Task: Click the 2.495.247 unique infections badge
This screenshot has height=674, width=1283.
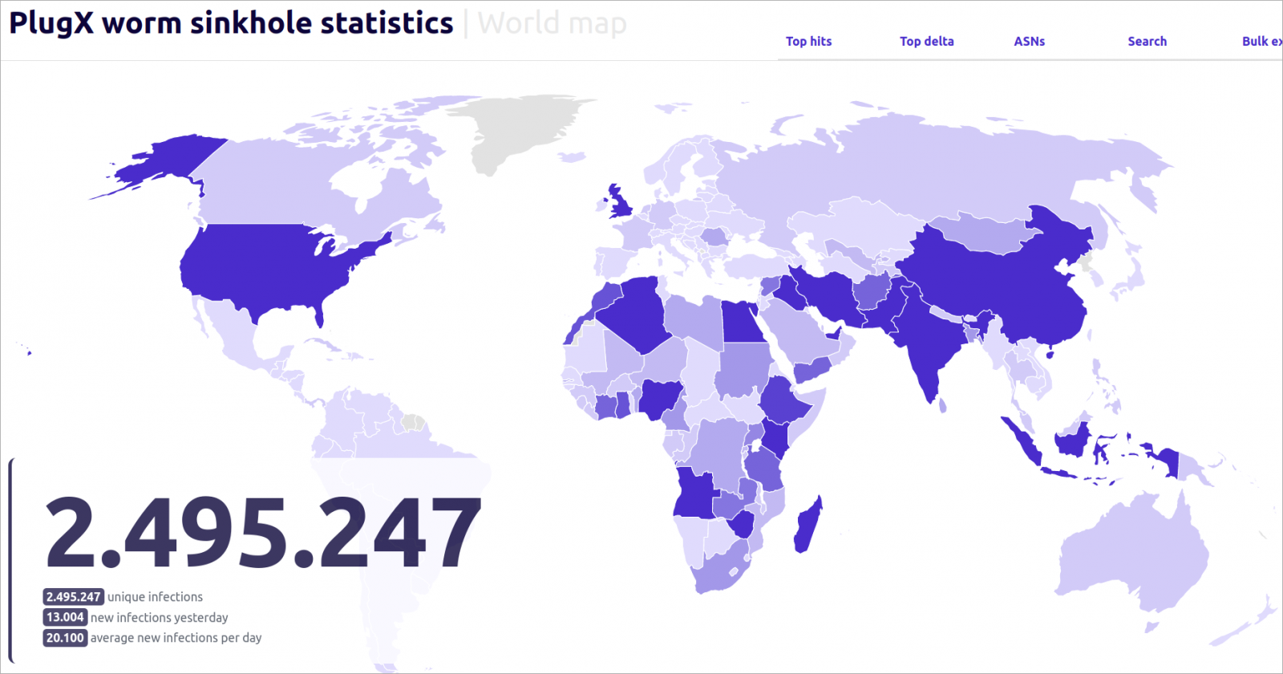Action: coord(73,597)
